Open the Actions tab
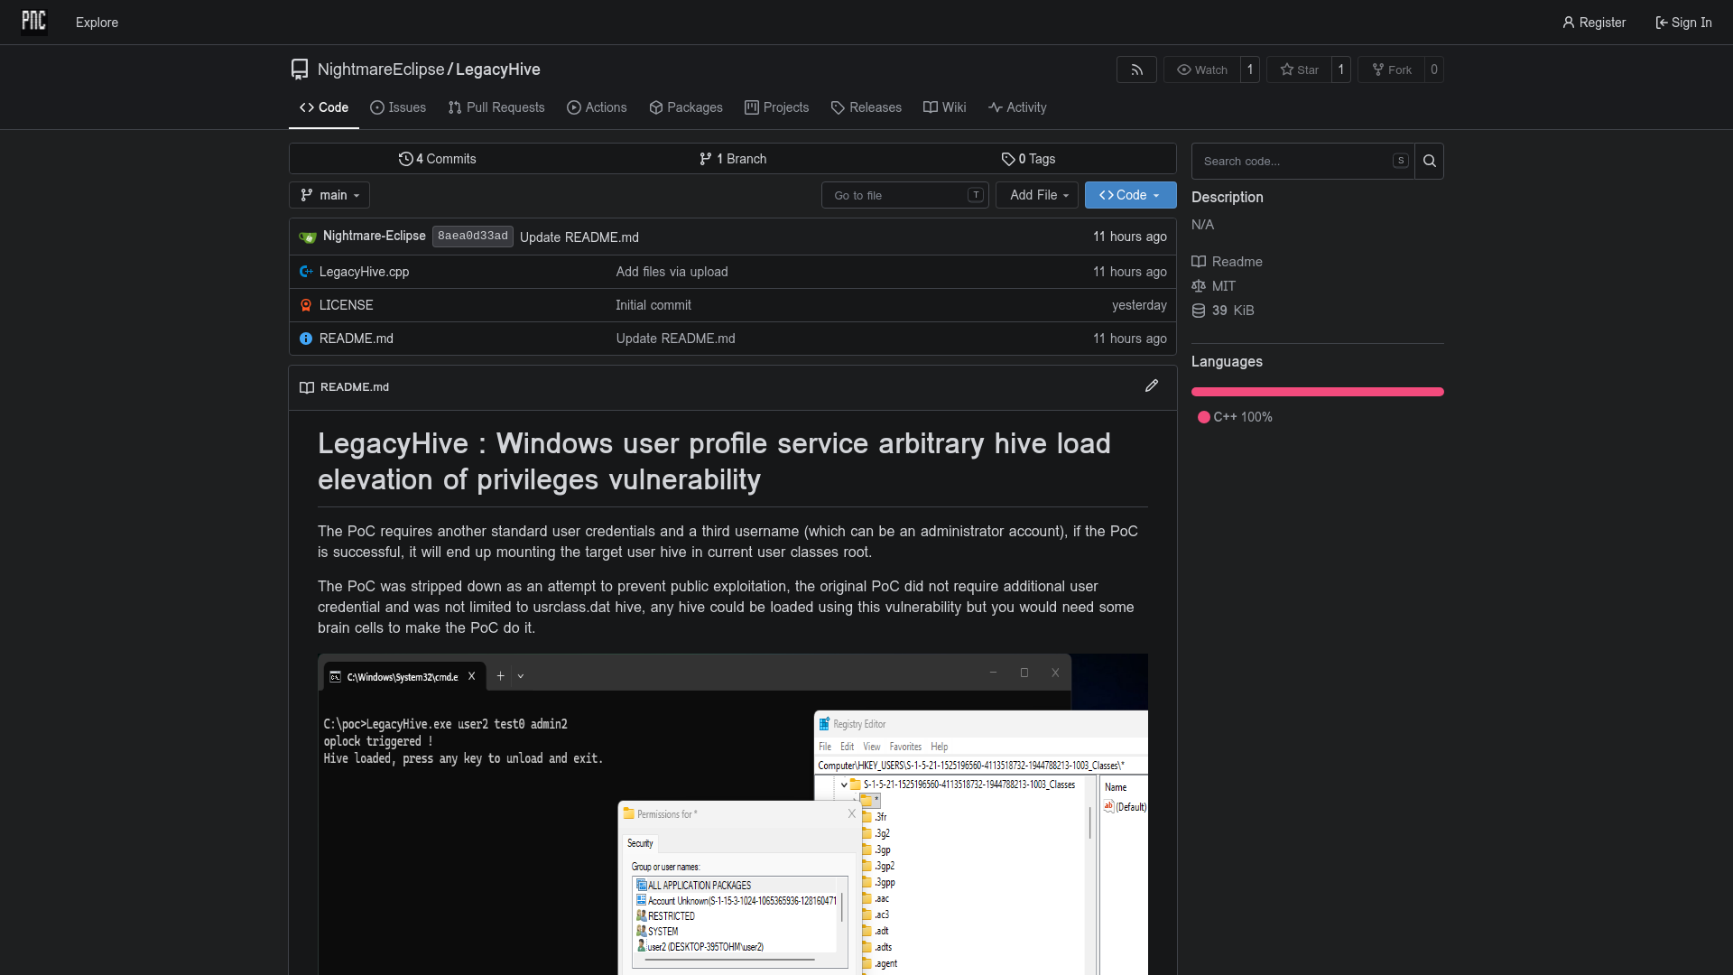Viewport: 1733px width, 975px height. click(x=597, y=107)
